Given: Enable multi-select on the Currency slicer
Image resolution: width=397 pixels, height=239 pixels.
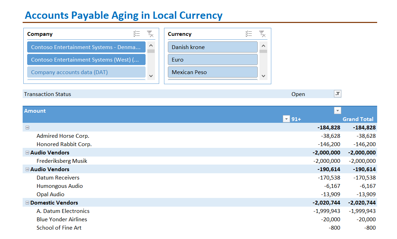Looking at the screenshot, I should point(249,33).
